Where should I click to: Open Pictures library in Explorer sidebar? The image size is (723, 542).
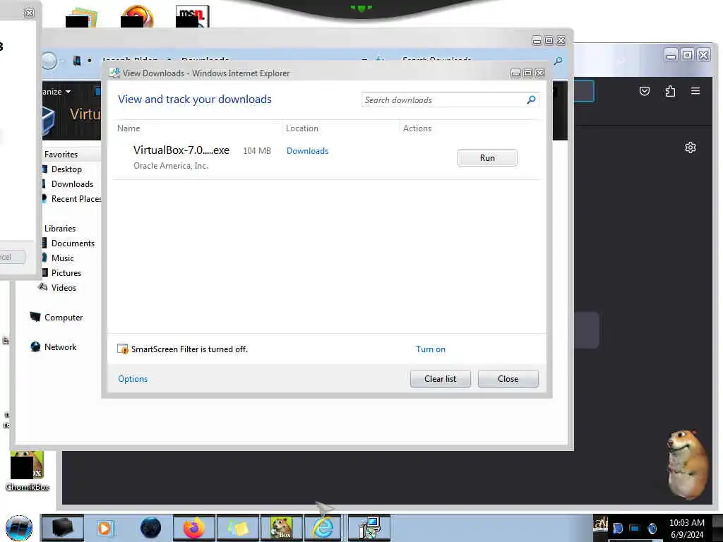click(x=66, y=272)
